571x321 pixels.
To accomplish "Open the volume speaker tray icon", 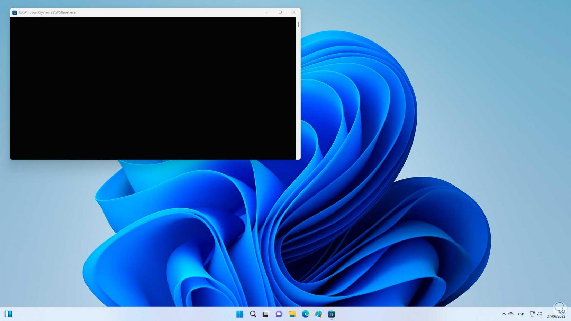I will click(x=540, y=314).
